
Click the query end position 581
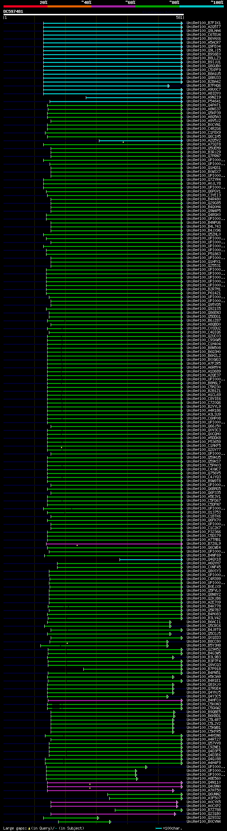pos(179,17)
